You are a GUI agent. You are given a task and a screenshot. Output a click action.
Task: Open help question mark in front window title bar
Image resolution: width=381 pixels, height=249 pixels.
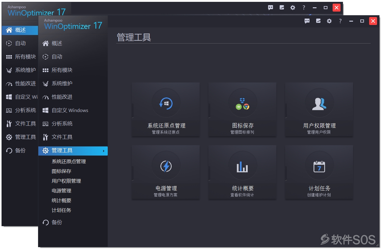340,21
